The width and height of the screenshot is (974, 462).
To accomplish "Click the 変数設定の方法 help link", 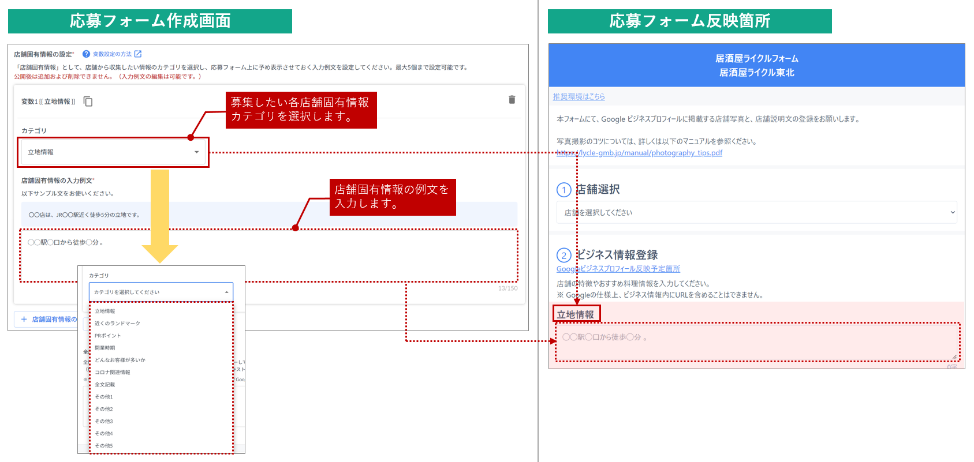I will click(x=112, y=54).
